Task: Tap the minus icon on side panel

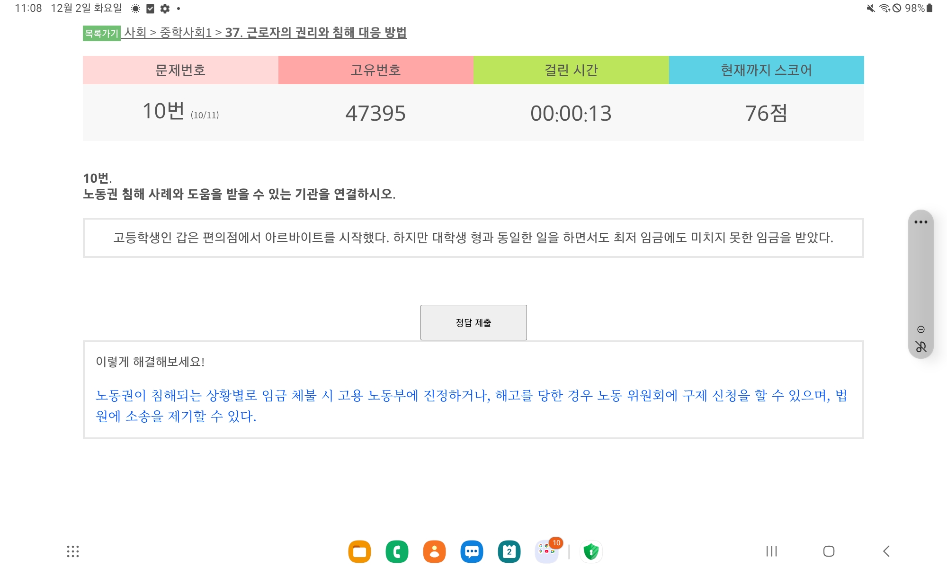Action: click(920, 329)
